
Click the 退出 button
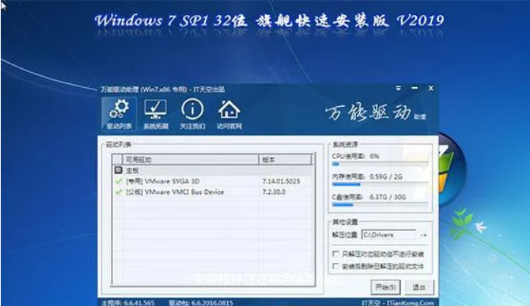[419, 287]
